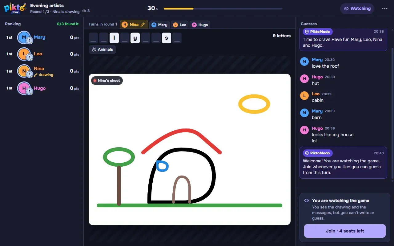
Task: Click the PiktoModo badge in welcome message
Action: (318, 153)
